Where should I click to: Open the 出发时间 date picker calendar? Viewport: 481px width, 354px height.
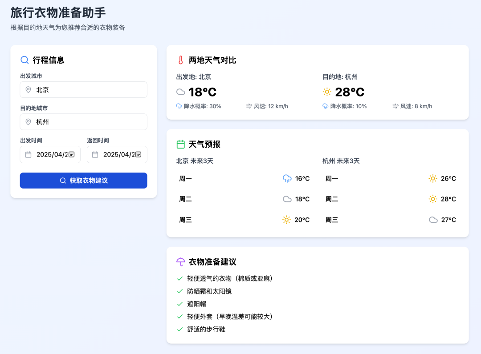pos(71,154)
